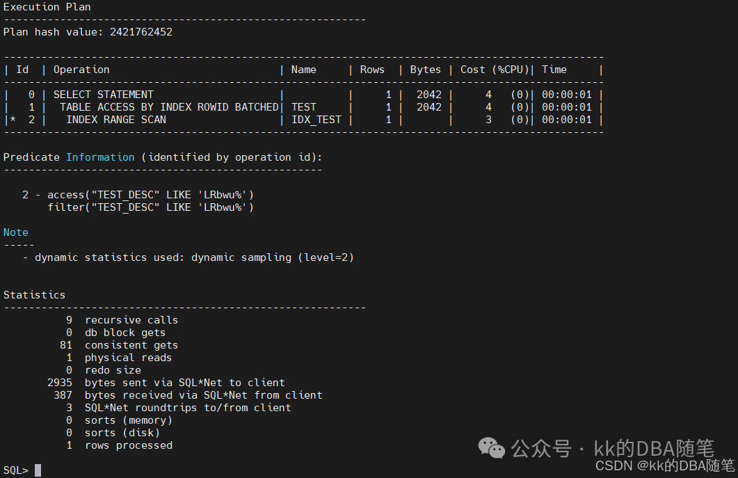Click the Name column header
This screenshot has height=478, width=738.
[x=304, y=70]
